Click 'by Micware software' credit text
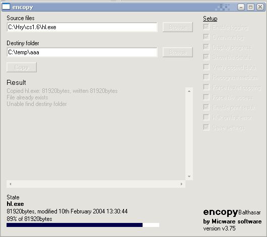267x237 pixels. 232,221
